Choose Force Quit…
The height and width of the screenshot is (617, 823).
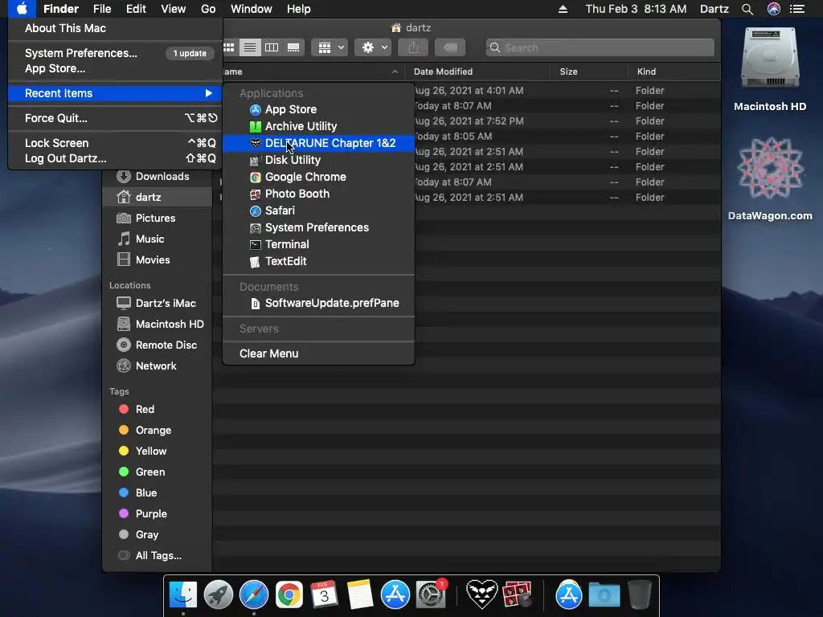click(x=116, y=118)
